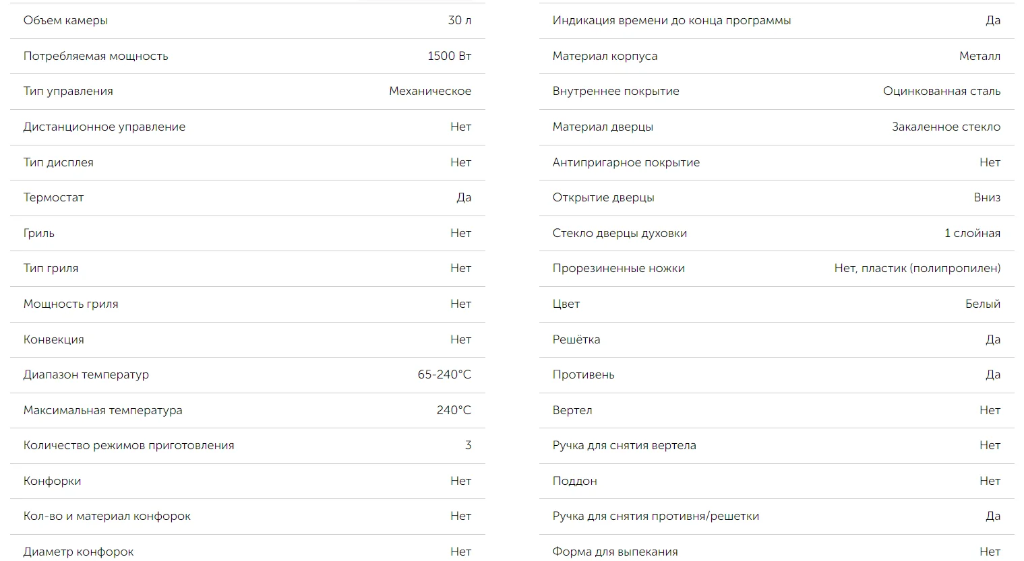The image size is (1024, 561).
Task: Click the 'Объем камеры' specification label
Action: pyautogui.click(x=65, y=20)
